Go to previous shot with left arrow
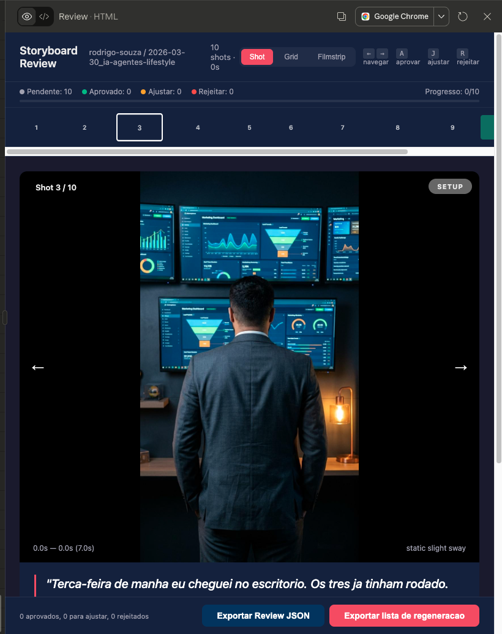 pyautogui.click(x=38, y=367)
